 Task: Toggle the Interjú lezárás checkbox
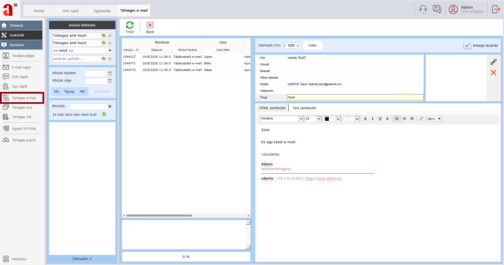[467, 45]
